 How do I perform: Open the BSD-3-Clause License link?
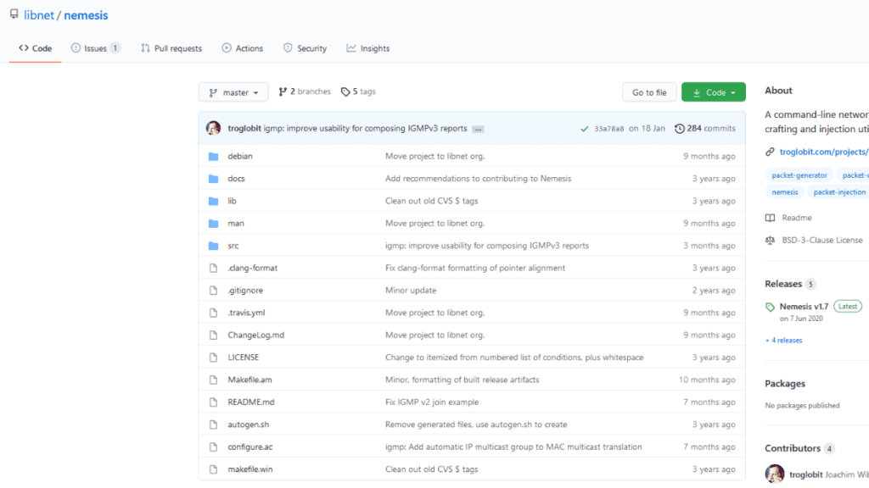click(821, 240)
